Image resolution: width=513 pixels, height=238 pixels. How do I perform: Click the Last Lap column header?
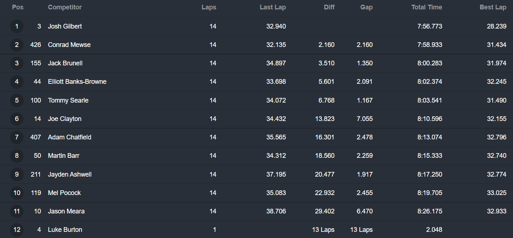272,7
